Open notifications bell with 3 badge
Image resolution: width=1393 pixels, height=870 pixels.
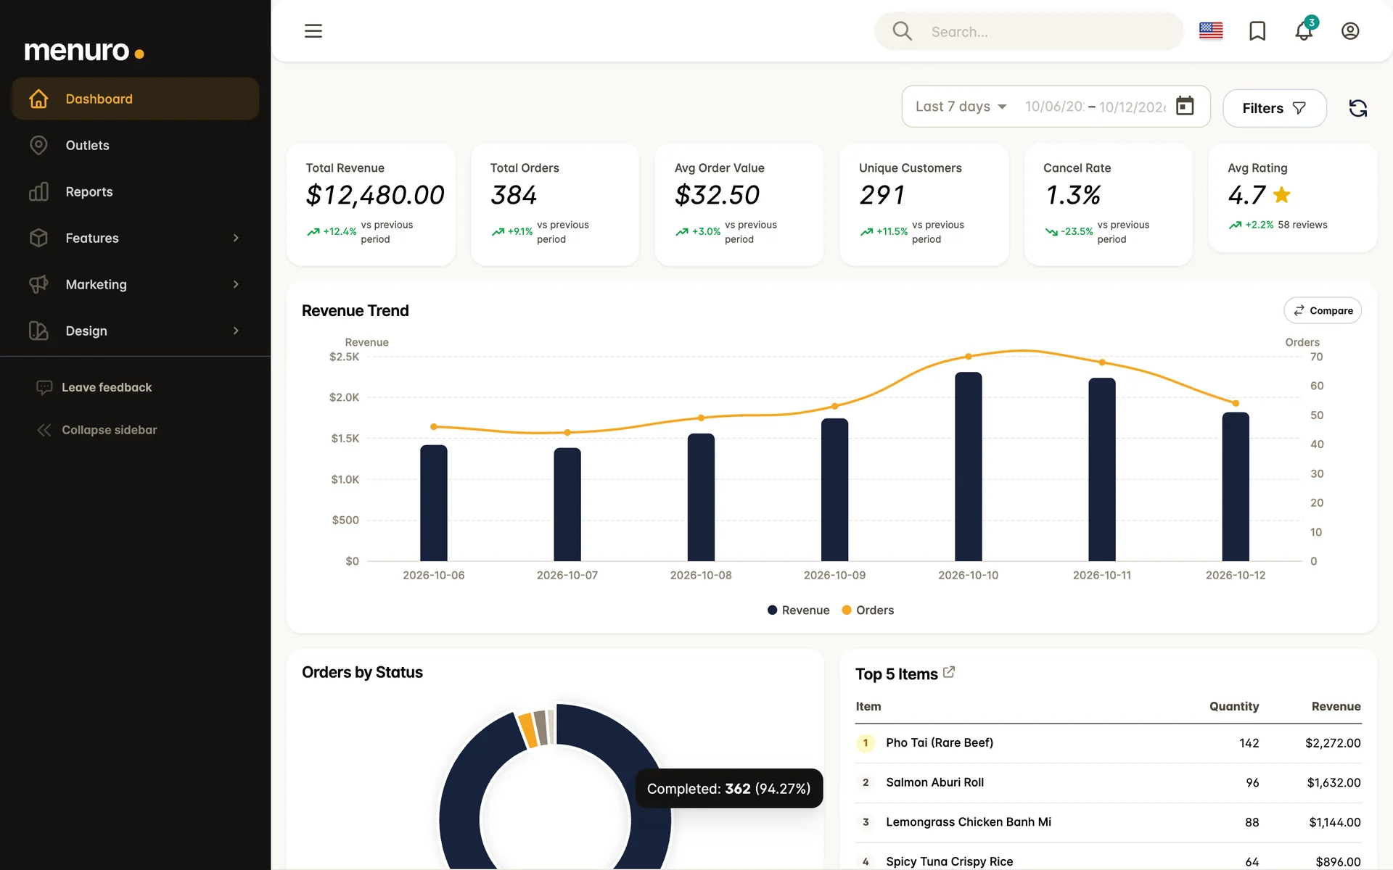tap(1304, 30)
